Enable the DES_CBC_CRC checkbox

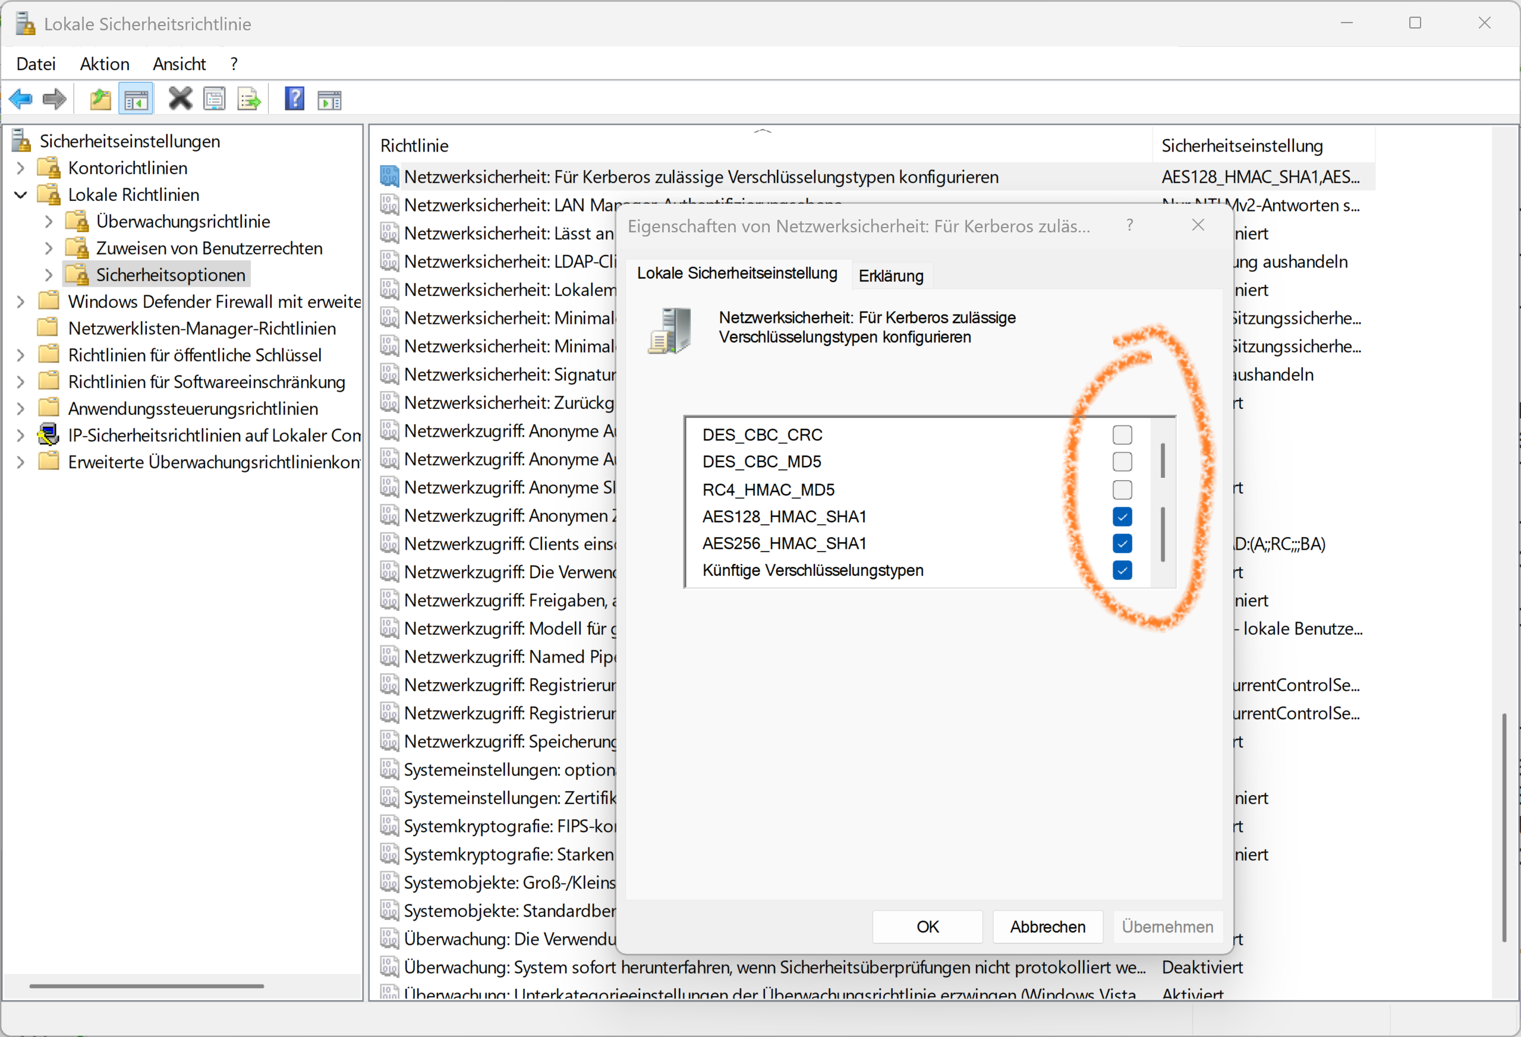point(1122,434)
